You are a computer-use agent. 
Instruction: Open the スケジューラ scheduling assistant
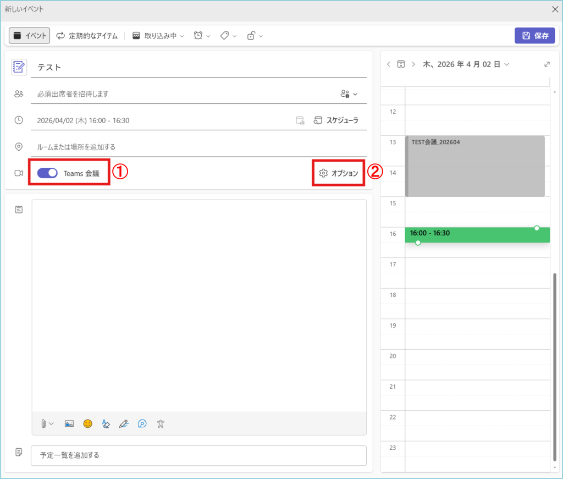336,120
